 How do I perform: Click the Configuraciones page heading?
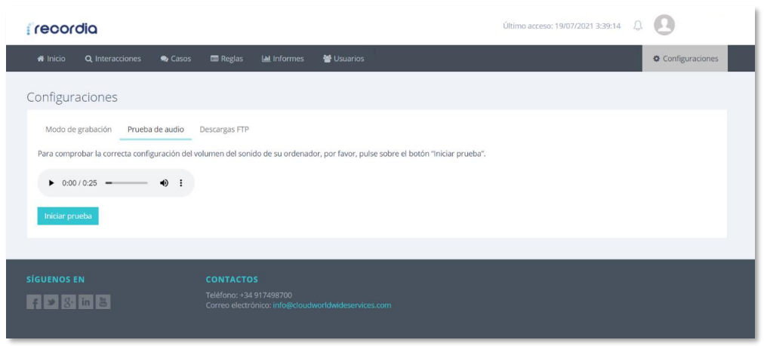72,97
